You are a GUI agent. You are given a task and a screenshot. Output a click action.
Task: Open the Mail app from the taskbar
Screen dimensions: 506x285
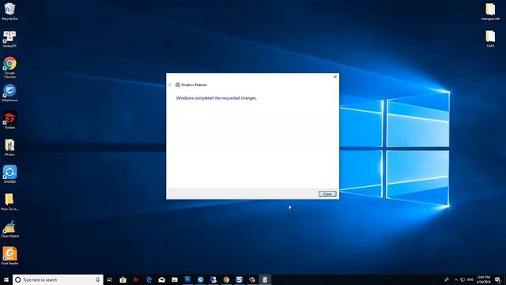tap(161, 279)
